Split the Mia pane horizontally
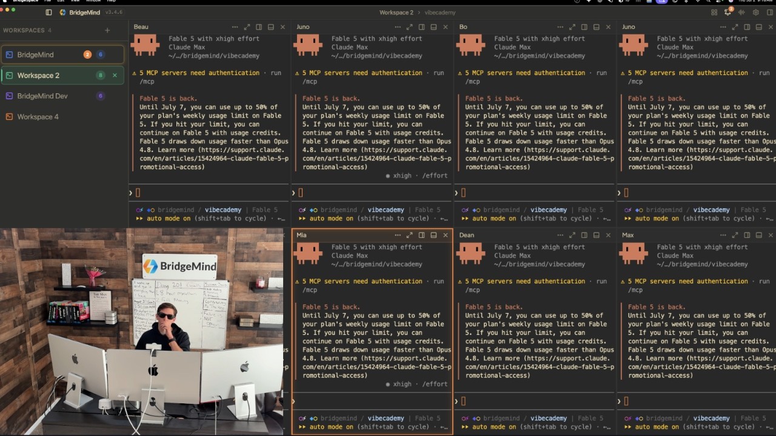The height and width of the screenshot is (436, 776). (433, 235)
